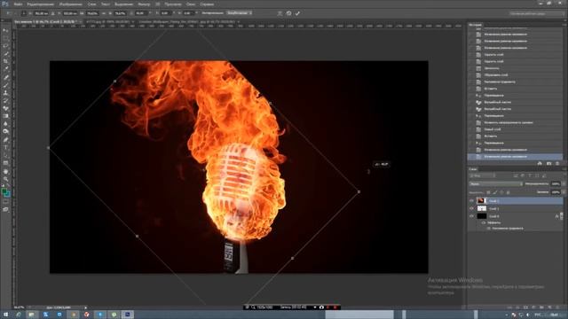Select the Blur tool
This screenshot has height=319, width=568.
(5, 124)
